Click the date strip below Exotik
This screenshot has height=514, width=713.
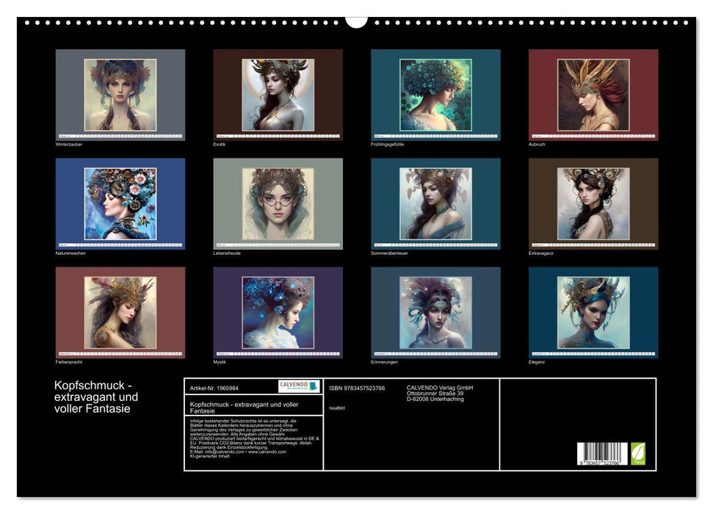coord(278,135)
